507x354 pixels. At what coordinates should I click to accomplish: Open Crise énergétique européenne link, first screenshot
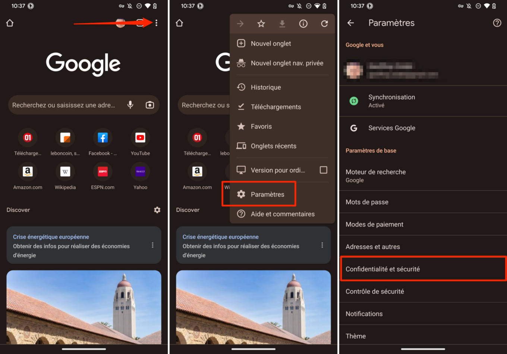click(51, 237)
